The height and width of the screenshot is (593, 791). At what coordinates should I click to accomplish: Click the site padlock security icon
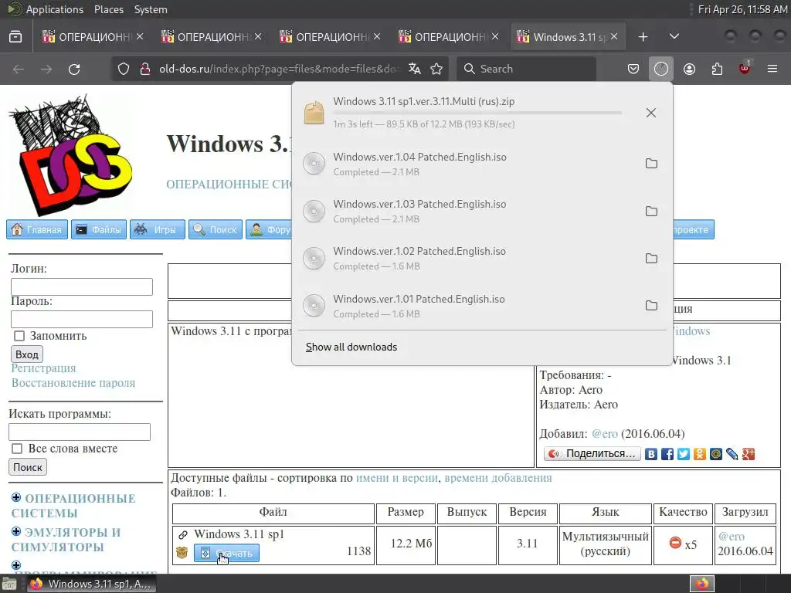[x=144, y=69]
